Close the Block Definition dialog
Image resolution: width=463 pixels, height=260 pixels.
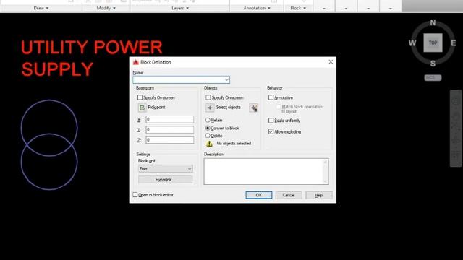pos(331,62)
